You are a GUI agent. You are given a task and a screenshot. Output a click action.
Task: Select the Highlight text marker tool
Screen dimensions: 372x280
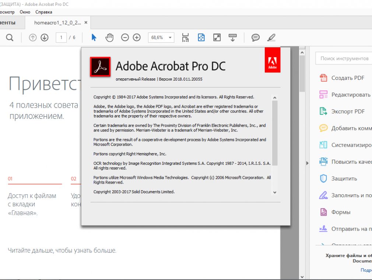point(271,38)
